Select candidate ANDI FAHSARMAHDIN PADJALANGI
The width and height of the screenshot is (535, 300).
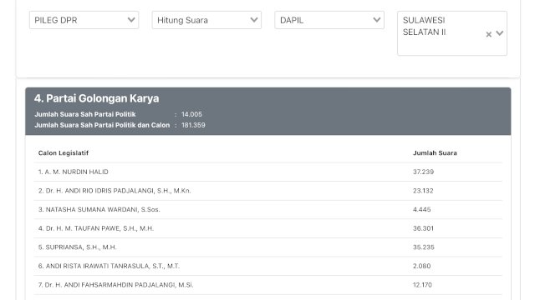point(115,285)
